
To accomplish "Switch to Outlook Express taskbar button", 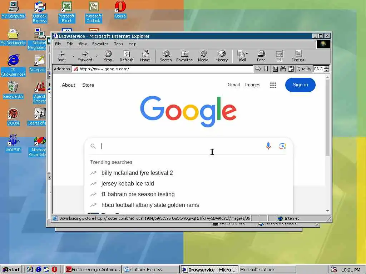I will pos(151,270).
